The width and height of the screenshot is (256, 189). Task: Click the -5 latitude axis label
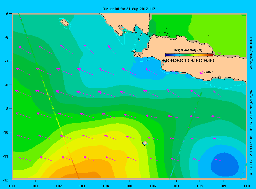click(x=6, y=14)
